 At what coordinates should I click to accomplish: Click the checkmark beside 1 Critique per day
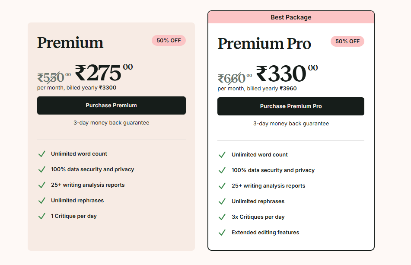click(x=42, y=216)
